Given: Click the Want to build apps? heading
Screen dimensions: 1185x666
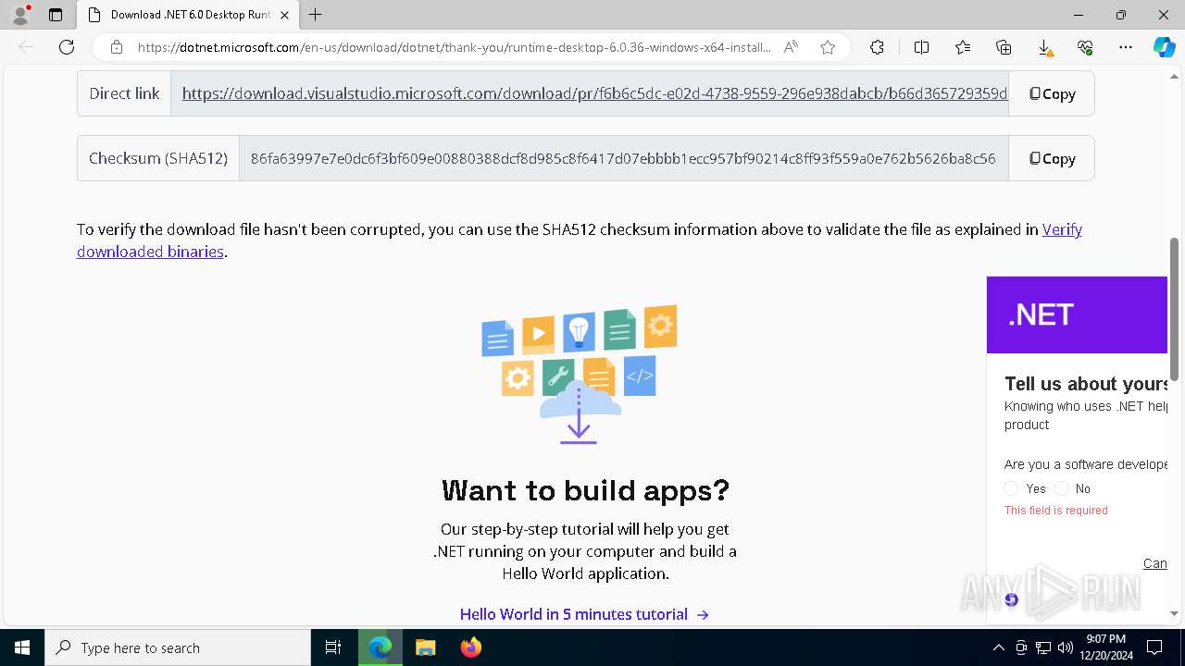Looking at the screenshot, I should pyautogui.click(x=585, y=489).
